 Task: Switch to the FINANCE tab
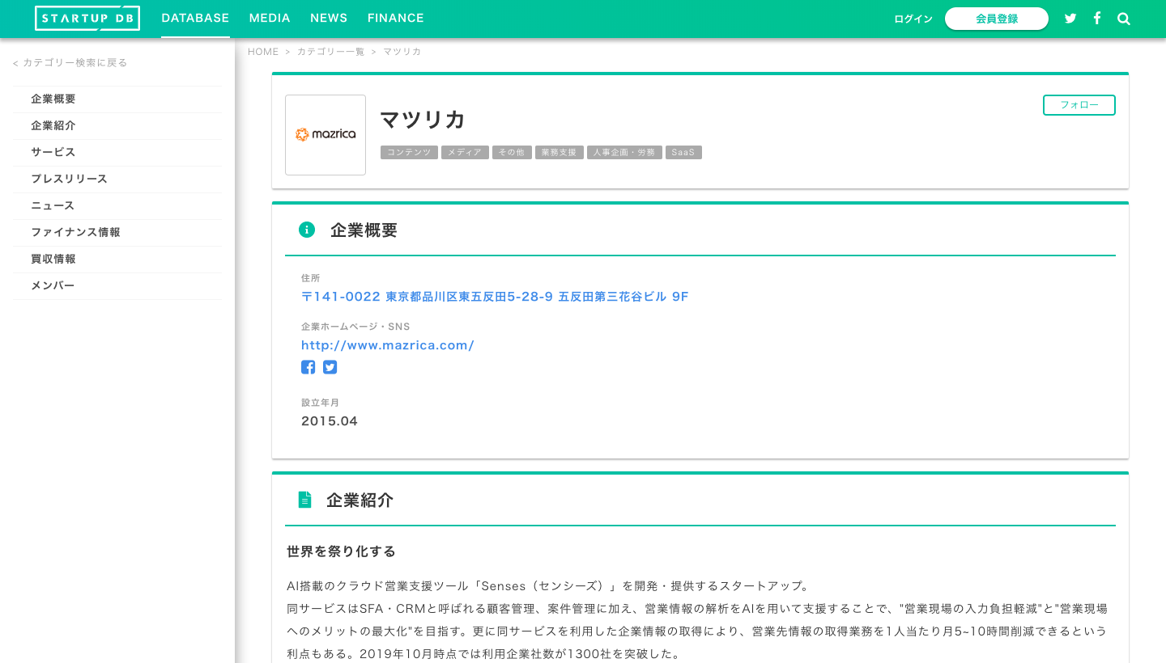point(396,18)
